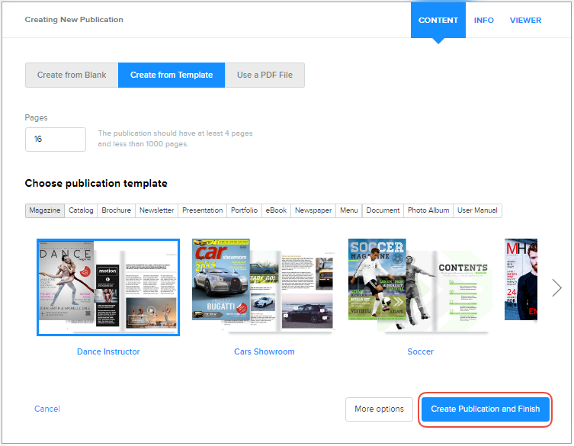
Task: Open the Newsletter template category
Action: [x=156, y=210]
